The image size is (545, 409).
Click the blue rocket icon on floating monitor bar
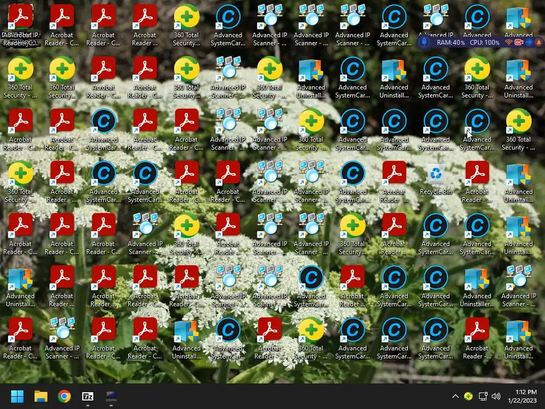pyautogui.click(x=424, y=42)
